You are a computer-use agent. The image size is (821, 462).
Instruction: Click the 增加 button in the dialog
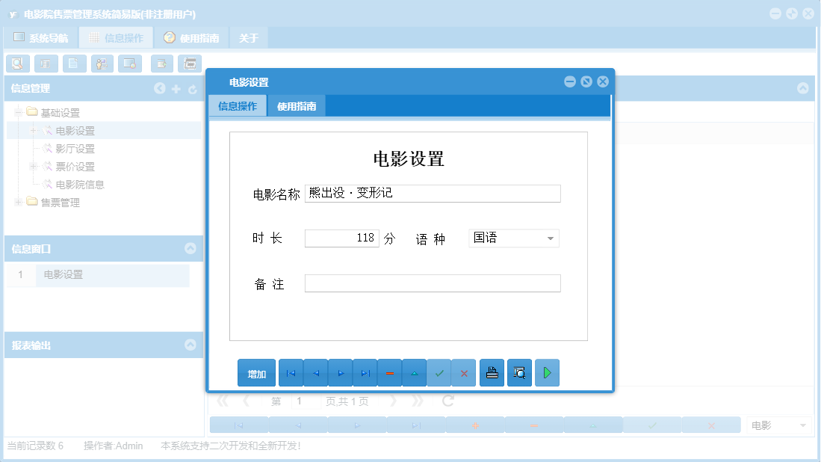pos(256,372)
